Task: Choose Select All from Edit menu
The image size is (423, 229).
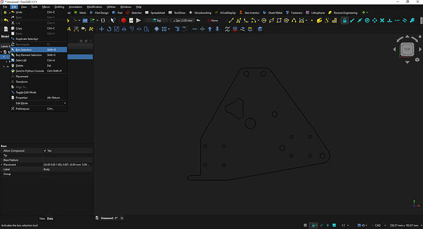Action: (x=39, y=60)
